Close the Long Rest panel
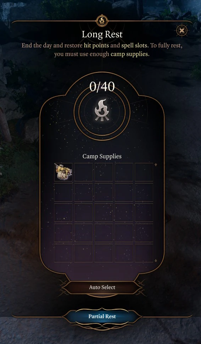201x344 pixels. [x=182, y=31]
